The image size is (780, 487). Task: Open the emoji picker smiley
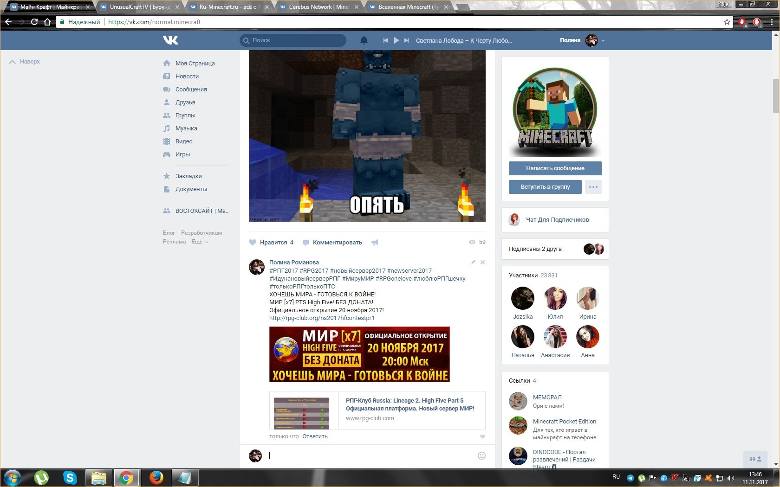click(481, 455)
